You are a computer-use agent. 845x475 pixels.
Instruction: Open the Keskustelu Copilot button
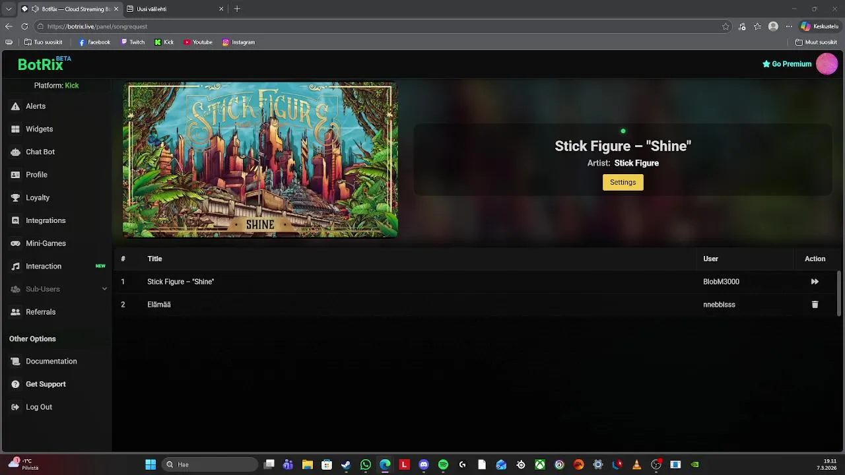click(x=819, y=26)
